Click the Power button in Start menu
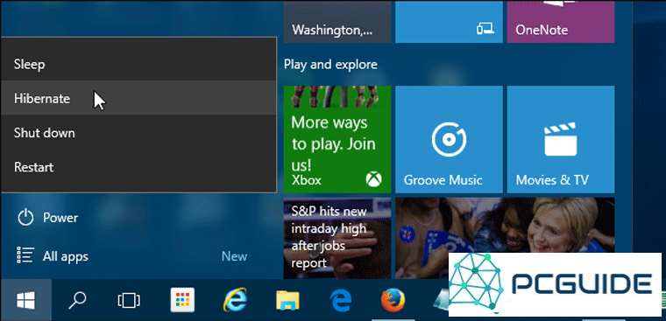This screenshot has width=666, height=321. (48, 218)
